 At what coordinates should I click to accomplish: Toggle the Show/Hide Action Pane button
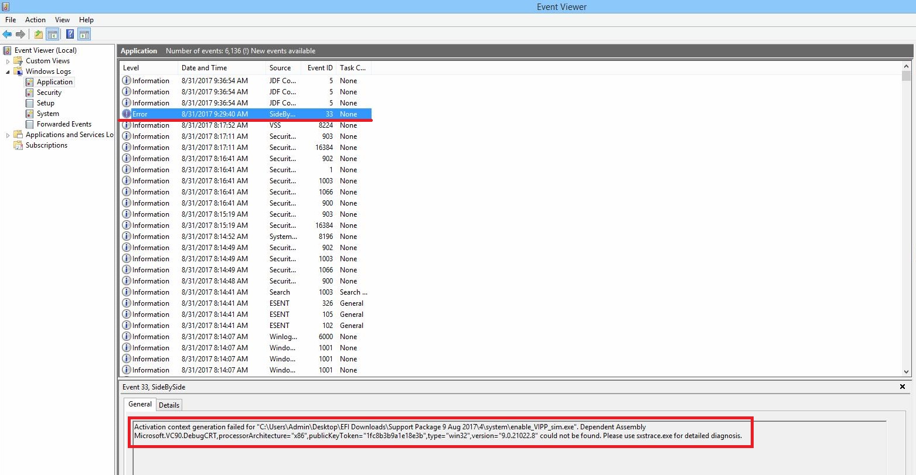pos(84,35)
